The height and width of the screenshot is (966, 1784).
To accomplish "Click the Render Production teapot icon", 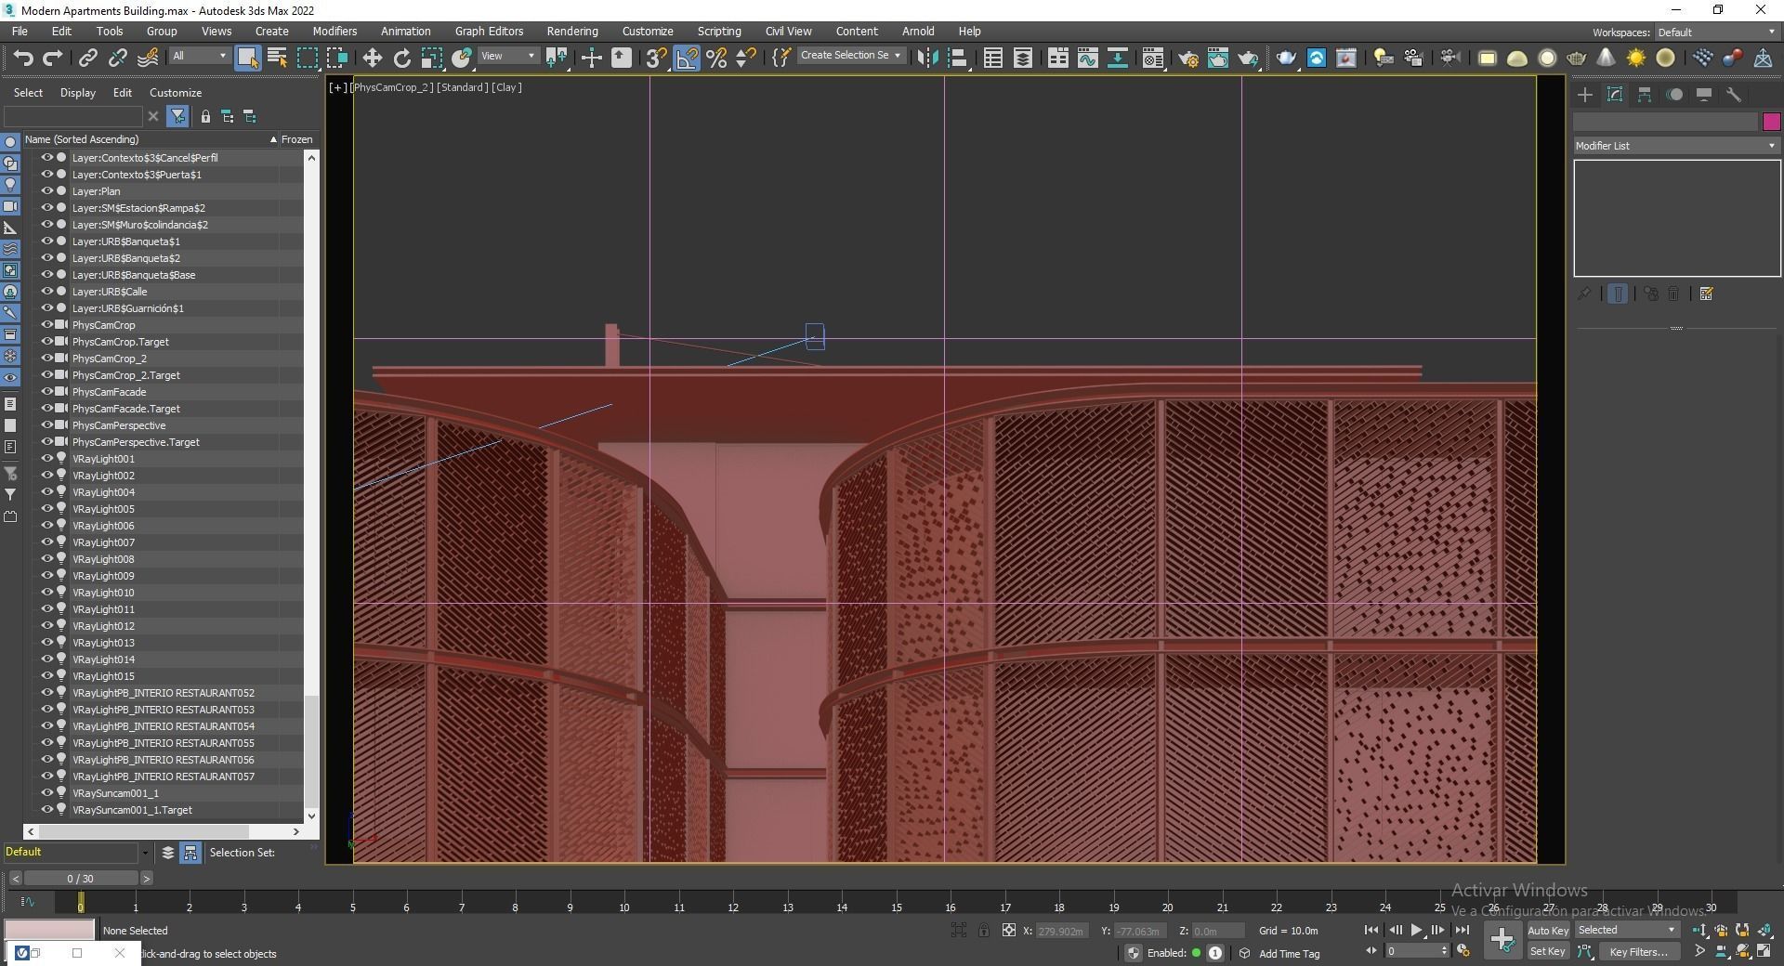I will pos(1248,58).
